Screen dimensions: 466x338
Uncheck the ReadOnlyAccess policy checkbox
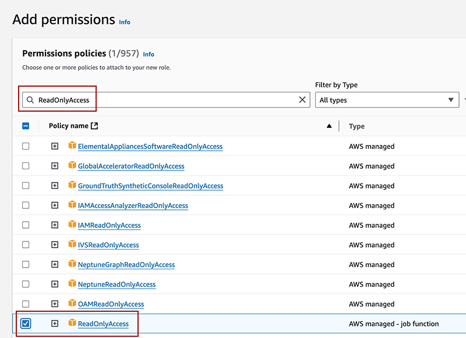(x=26, y=323)
